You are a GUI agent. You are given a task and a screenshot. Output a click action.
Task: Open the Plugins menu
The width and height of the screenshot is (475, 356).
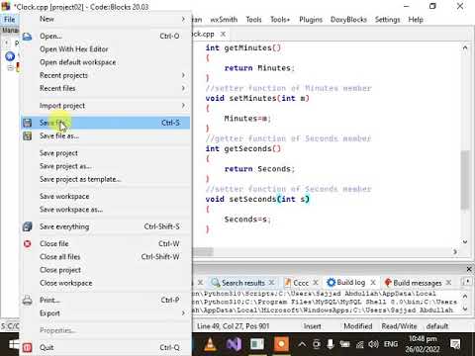[x=311, y=20]
